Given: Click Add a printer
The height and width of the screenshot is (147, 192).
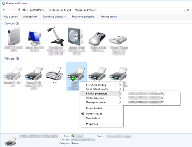Looking at the screenshot, I should (x=30, y=16).
